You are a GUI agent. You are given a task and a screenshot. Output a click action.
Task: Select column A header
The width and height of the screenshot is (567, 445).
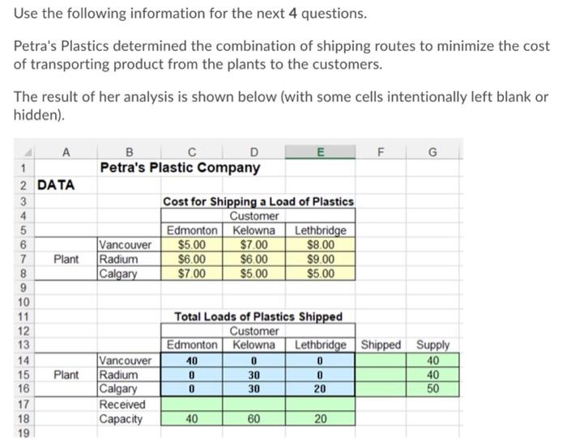coord(66,152)
